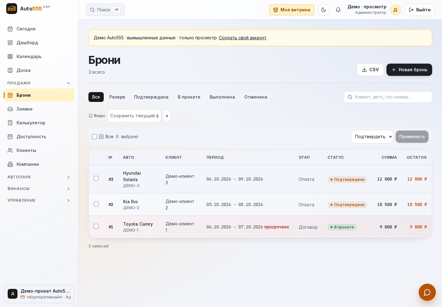The width and height of the screenshot is (442, 307).
Task: Expand the УПРАВЛЕНИЕ section
Action: tap(39, 200)
